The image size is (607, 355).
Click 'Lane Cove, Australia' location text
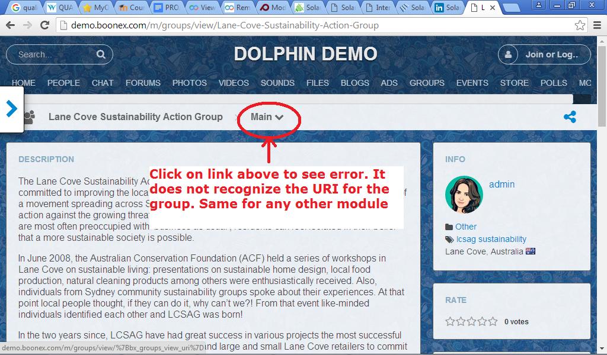pos(484,251)
